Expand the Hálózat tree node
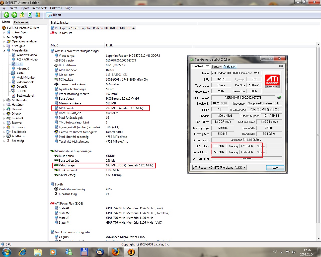 [4, 109]
